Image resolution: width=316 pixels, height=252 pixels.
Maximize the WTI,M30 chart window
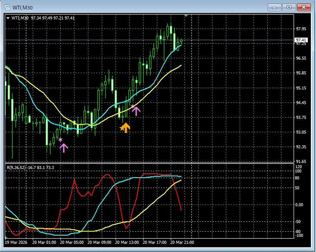pyautogui.click(x=289, y=7)
